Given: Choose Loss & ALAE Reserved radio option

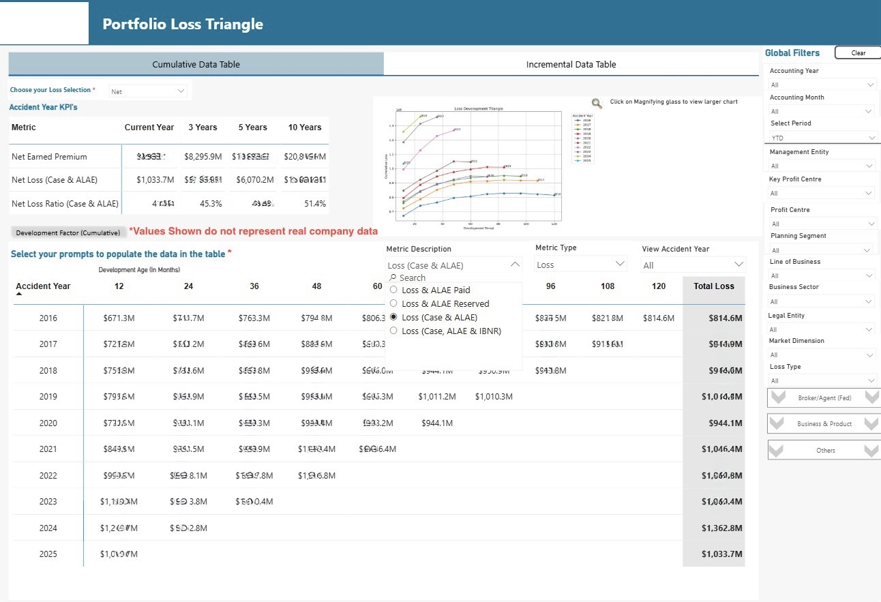Looking at the screenshot, I should (393, 303).
